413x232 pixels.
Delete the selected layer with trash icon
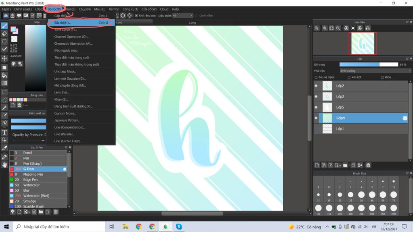pos(368,165)
